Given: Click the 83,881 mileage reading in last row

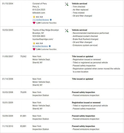Looking at the screenshot, I should click(x=23, y=126).
